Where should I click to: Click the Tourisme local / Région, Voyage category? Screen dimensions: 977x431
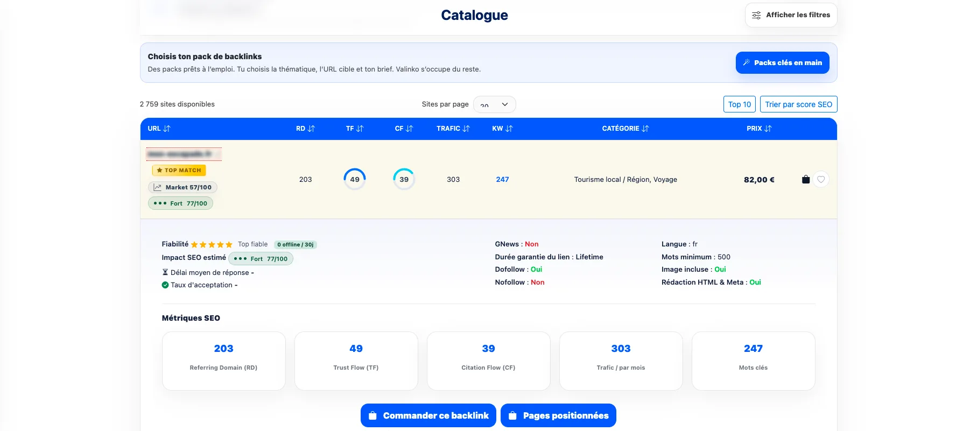pos(625,179)
